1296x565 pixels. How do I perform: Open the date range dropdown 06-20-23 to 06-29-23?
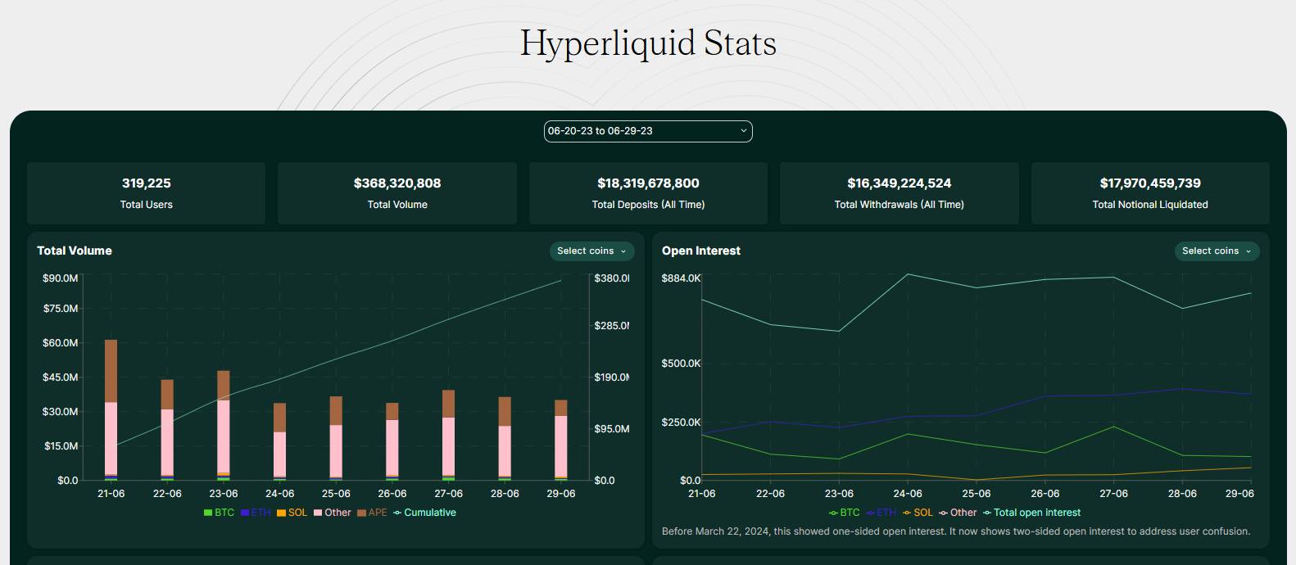tap(648, 131)
